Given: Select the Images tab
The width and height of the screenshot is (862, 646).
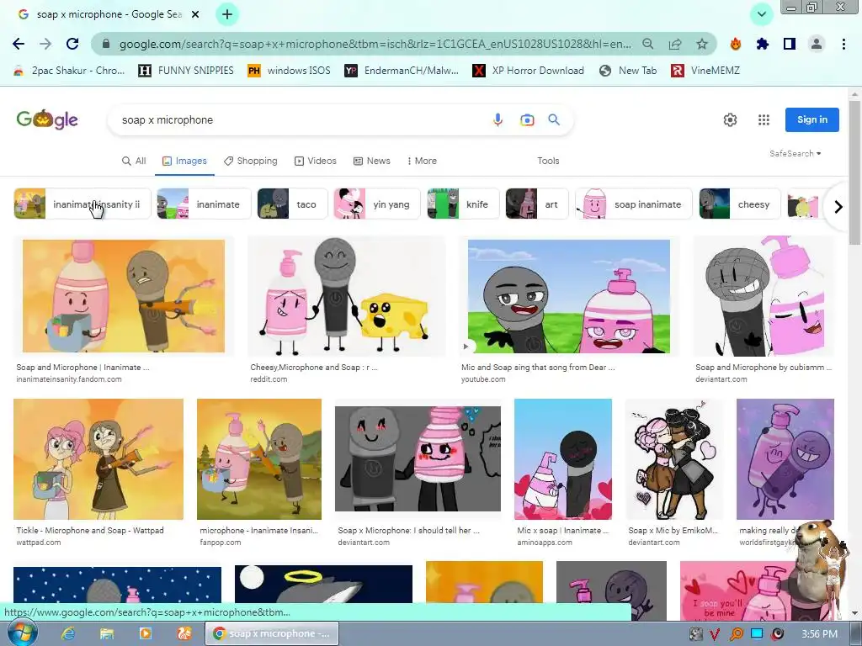Looking at the screenshot, I should click(184, 161).
